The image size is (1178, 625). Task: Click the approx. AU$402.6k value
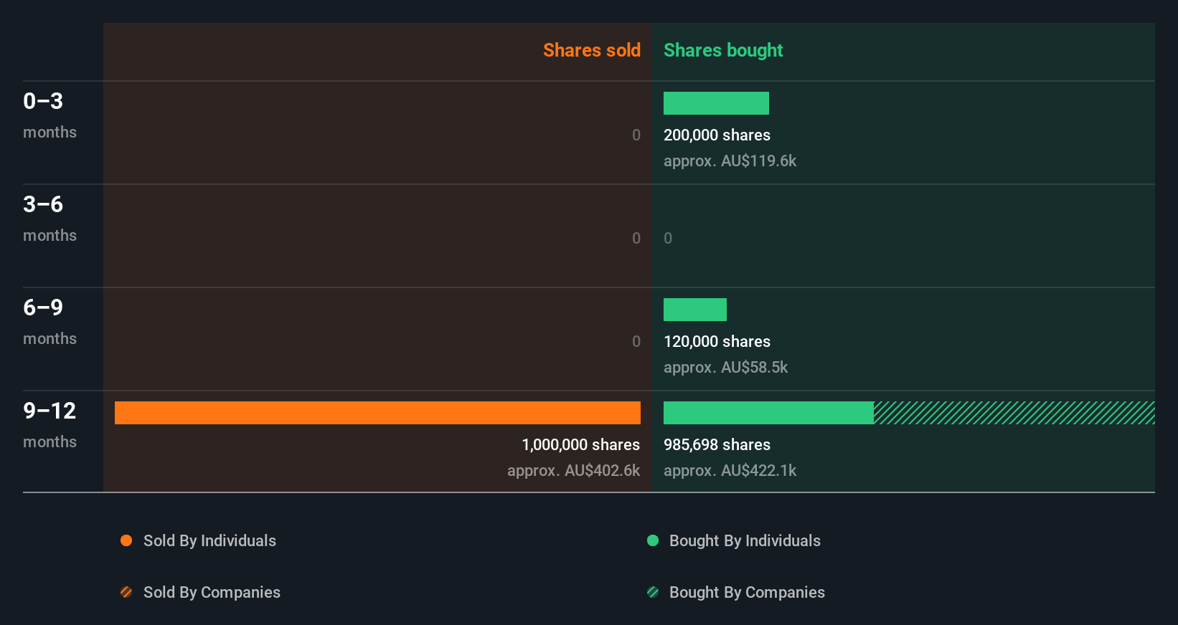[573, 470]
